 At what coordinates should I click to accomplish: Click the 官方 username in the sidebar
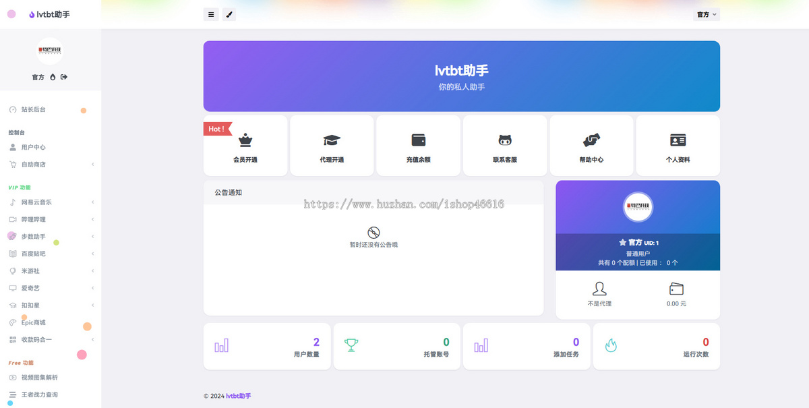pyautogui.click(x=38, y=78)
